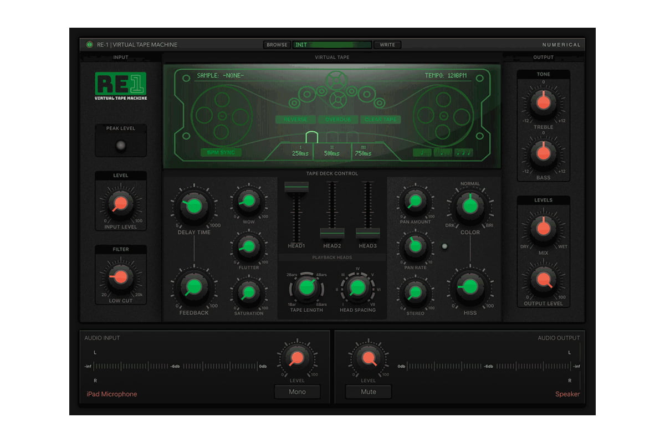
Task: Click the INIT preset name display
Action: [x=332, y=45]
